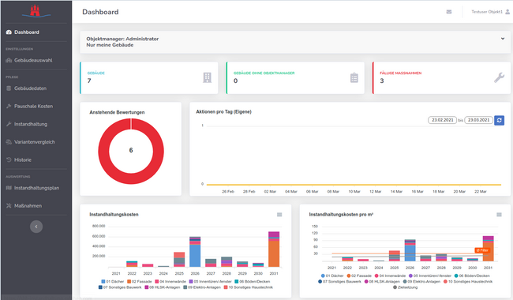Screen dimensions: 513x300
Task: Toggle 10 Sonstiges Haustechnik in Instandhaltungskosten legend
Action: [249, 287]
